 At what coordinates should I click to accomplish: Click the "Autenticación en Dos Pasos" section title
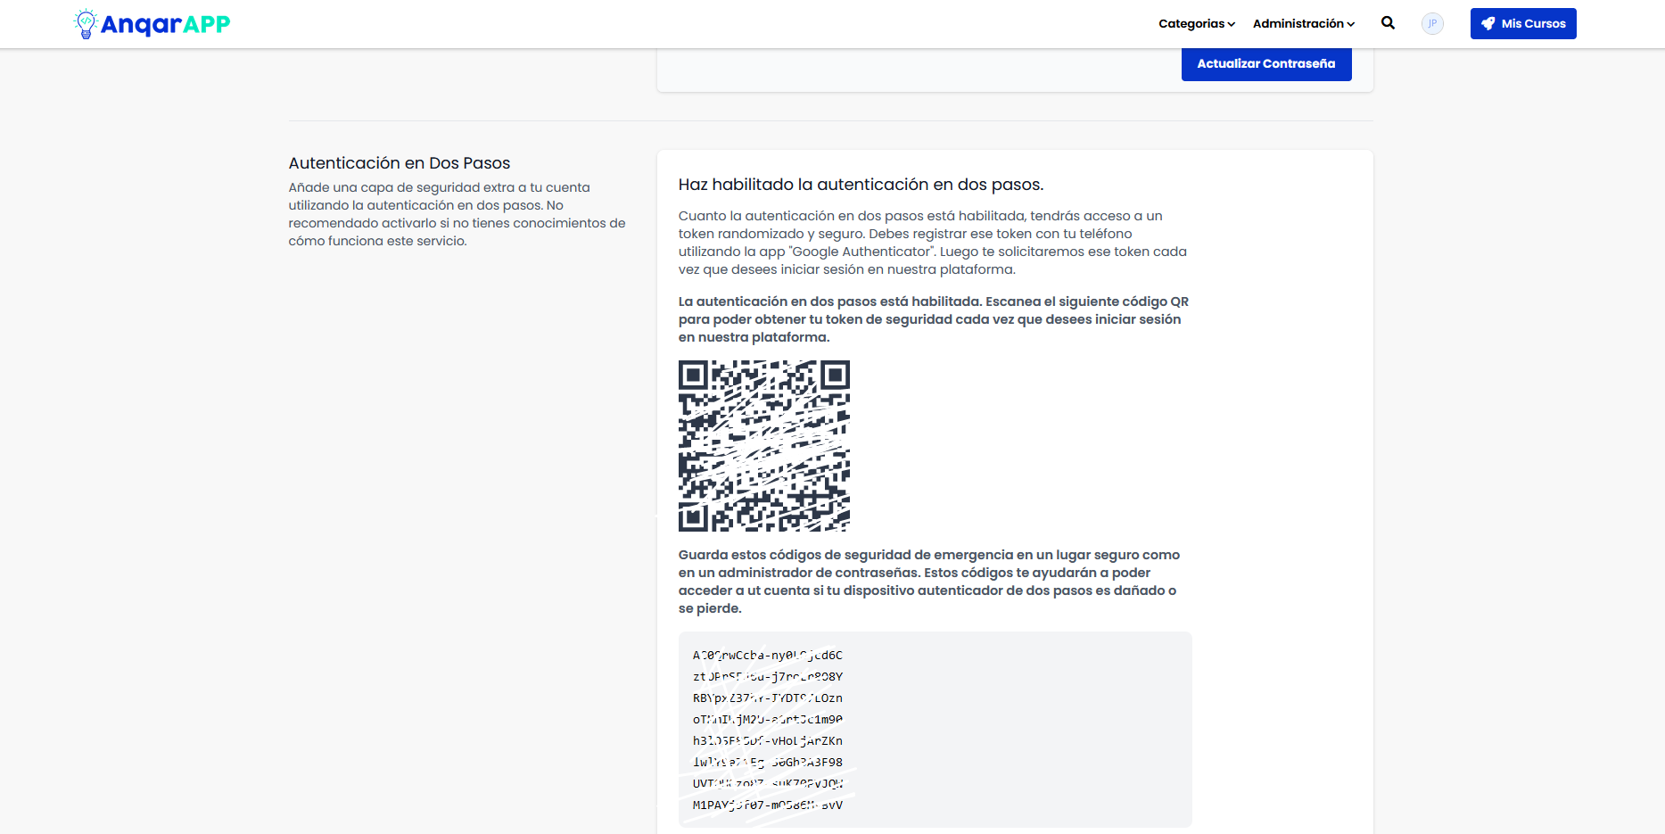click(x=400, y=163)
